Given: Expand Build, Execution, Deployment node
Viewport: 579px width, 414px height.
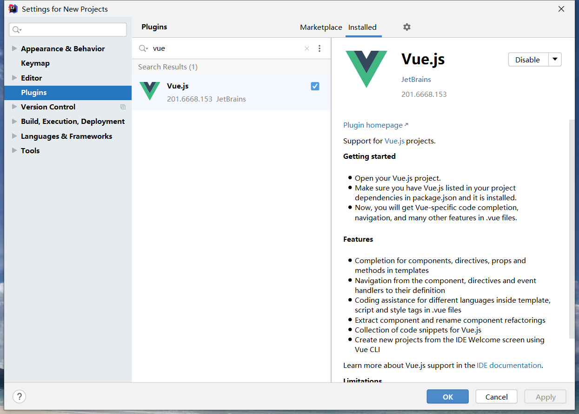Looking at the screenshot, I should [14, 121].
